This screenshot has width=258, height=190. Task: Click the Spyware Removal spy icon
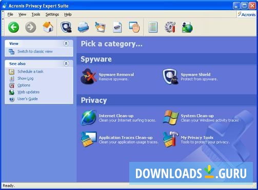[x=88, y=77]
